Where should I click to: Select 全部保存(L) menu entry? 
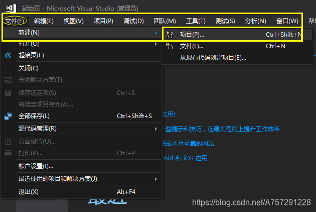[81, 116]
